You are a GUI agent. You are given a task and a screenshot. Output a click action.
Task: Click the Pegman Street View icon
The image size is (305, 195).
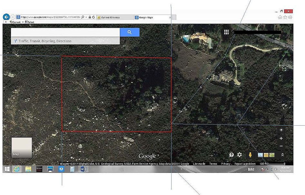250,155
